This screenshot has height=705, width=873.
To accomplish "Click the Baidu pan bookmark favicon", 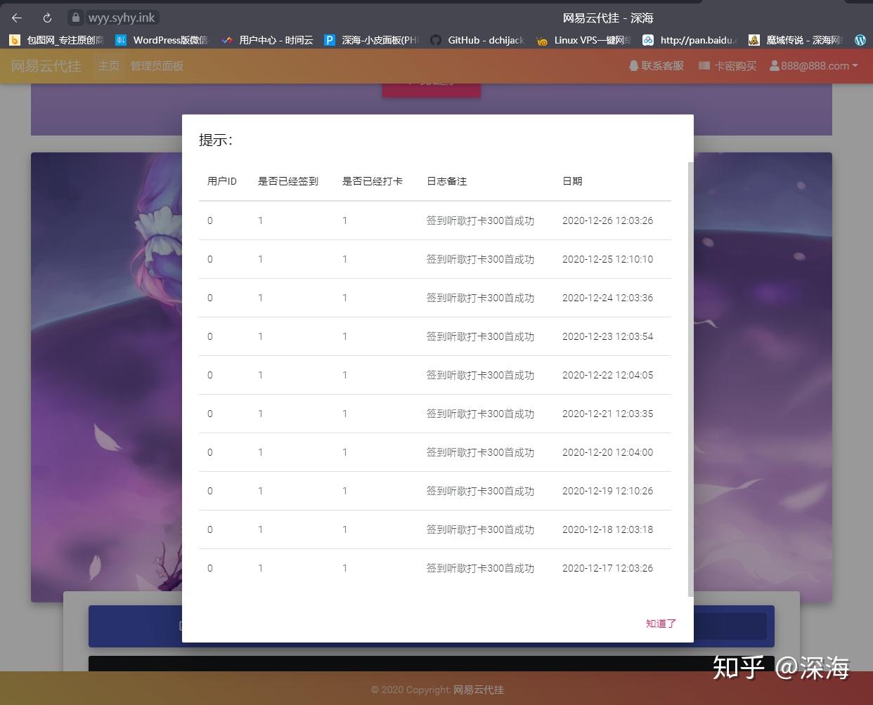I will point(648,40).
